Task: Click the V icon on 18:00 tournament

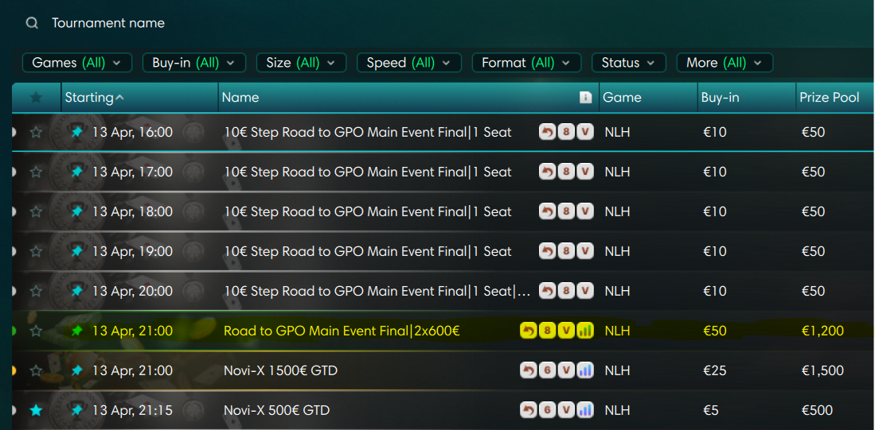Action: coord(585,211)
